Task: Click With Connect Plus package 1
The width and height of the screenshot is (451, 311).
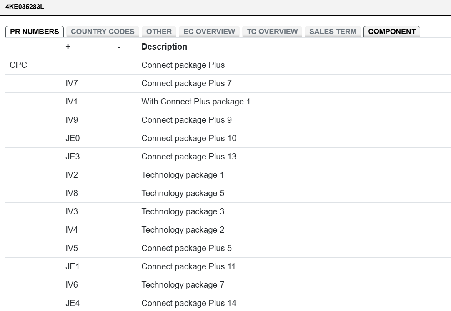Action: click(x=196, y=102)
